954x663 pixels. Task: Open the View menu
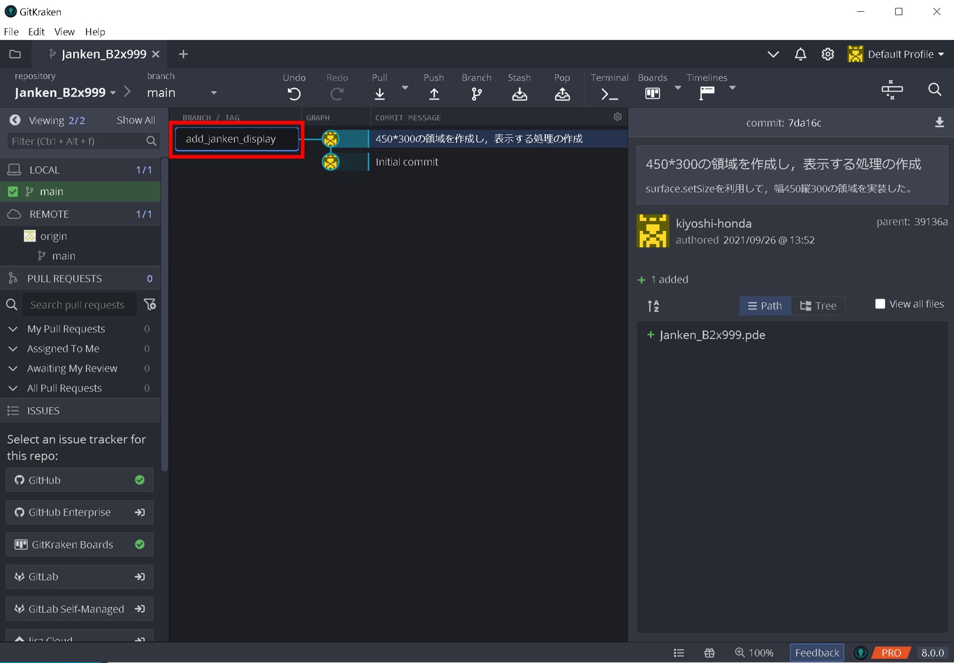point(64,32)
